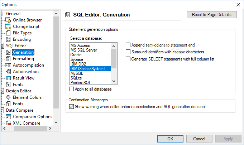Open the Formatting icon under SQL Editor
Viewport: 244px width, 145px height.
pos(8,59)
